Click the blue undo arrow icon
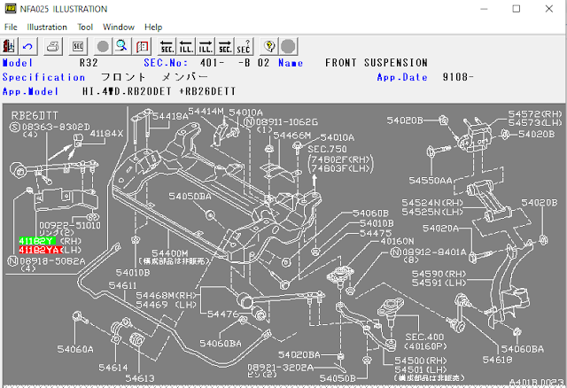 [x=27, y=47]
